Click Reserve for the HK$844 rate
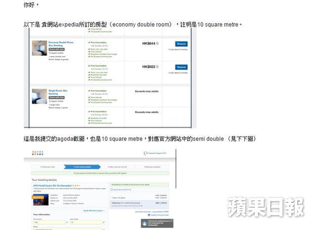This screenshot has width=316, height=230. [181, 44]
